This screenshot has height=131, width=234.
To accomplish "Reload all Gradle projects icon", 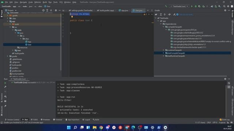I will click(x=156, y=15).
